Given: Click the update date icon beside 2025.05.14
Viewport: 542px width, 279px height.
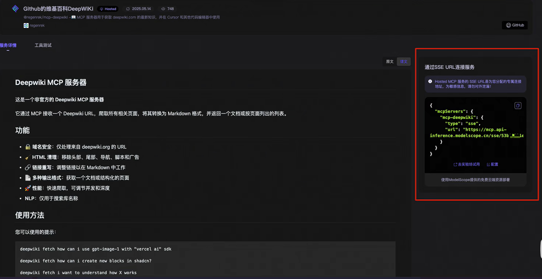Looking at the screenshot, I should (128, 9).
